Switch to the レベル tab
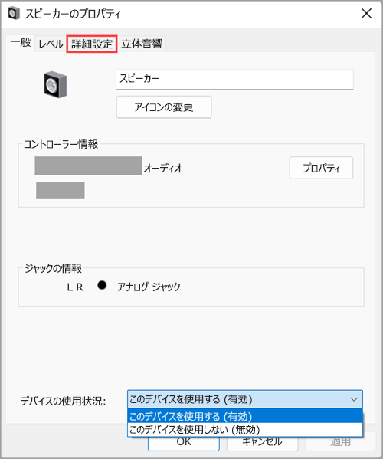The width and height of the screenshot is (383, 459). coord(51,44)
